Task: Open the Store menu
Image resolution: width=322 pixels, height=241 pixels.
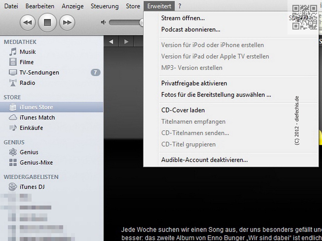Action: coord(133,6)
